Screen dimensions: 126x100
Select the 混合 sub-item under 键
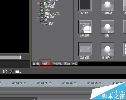click(51, 23)
